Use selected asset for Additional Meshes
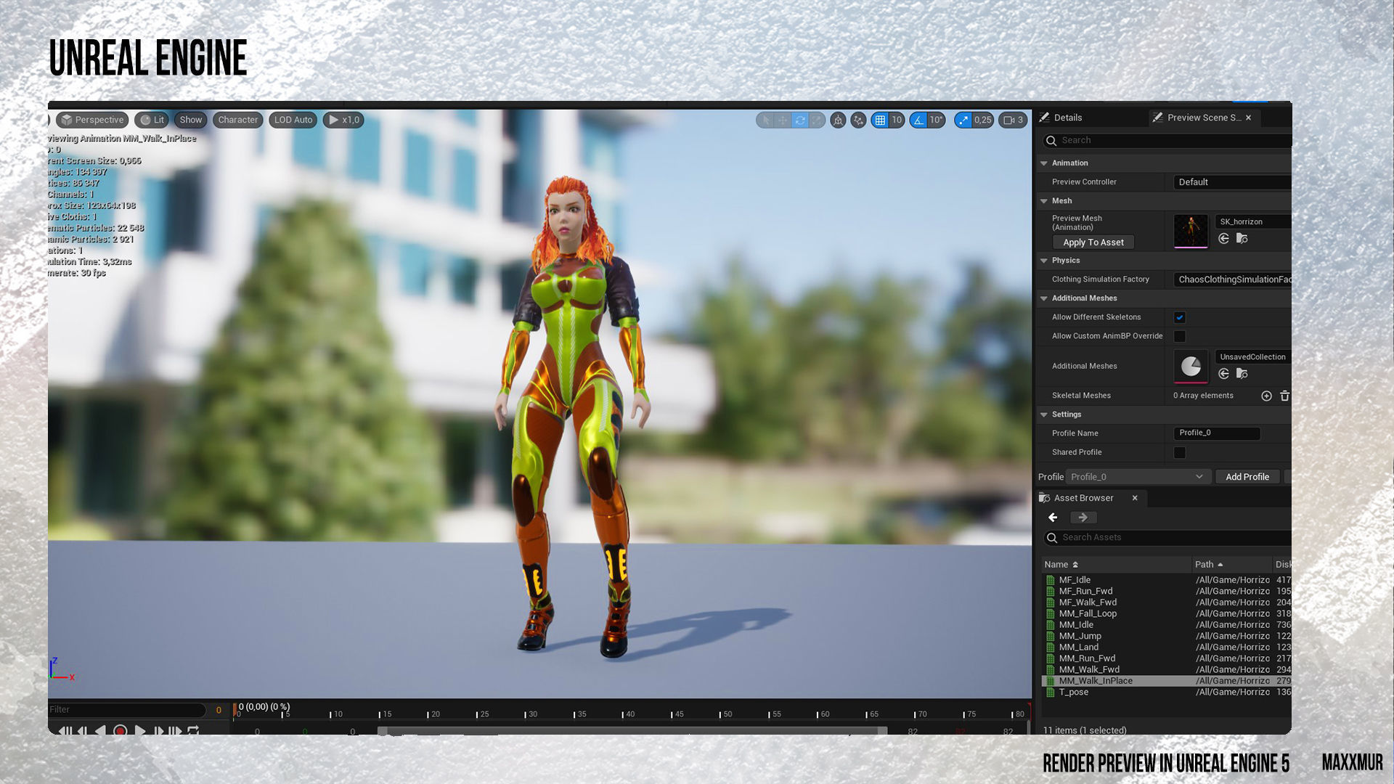The image size is (1394, 784). tap(1224, 373)
